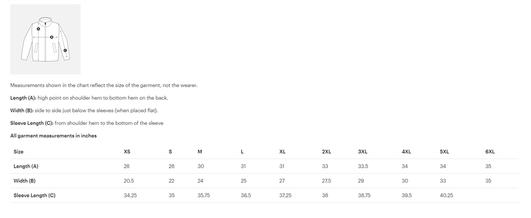Click the 33.5 length value for 3XL
Screen dimensions: 531x218
tap(363, 166)
